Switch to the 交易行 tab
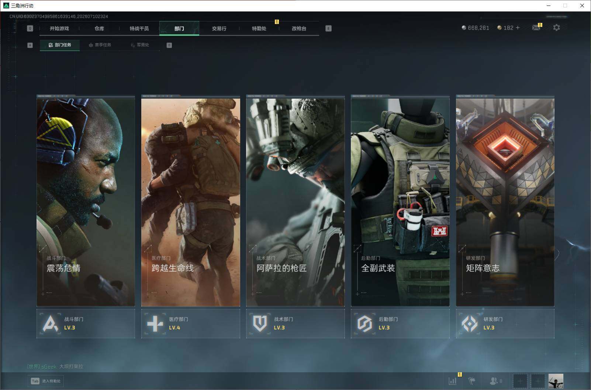This screenshot has width=591, height=390. click(x=219, y=28)
